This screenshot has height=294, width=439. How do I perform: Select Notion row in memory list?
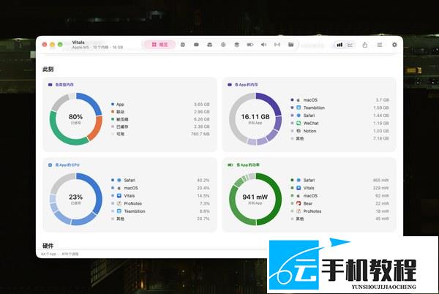[340, 131]
